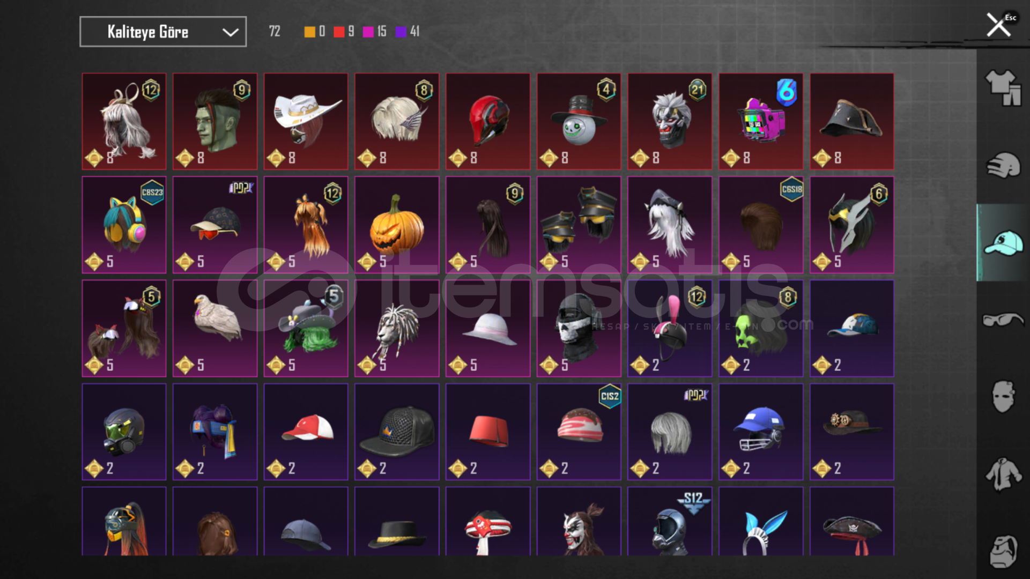
Task: Open the sunglasses category icon
Action: pos(1003,320)
